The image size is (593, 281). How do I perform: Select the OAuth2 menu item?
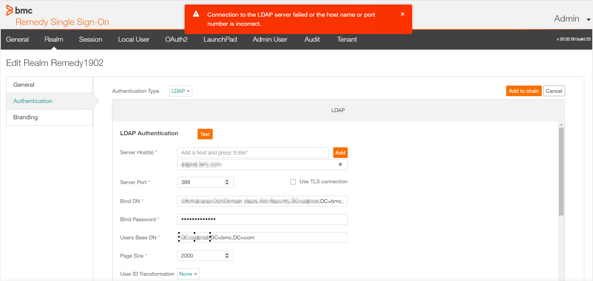[176, 39]
